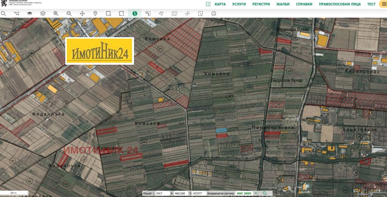Click the coat of arms logo
The height and width of the screenshot is (197, 387).
point(4,3)
